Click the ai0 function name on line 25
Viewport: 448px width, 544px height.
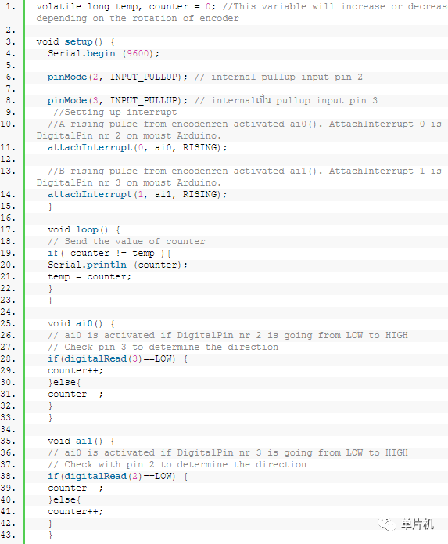[x=84, y=324]
